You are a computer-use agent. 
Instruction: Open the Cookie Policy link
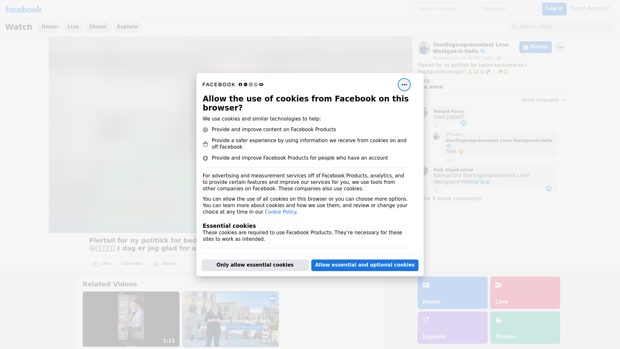coord(280,212)
